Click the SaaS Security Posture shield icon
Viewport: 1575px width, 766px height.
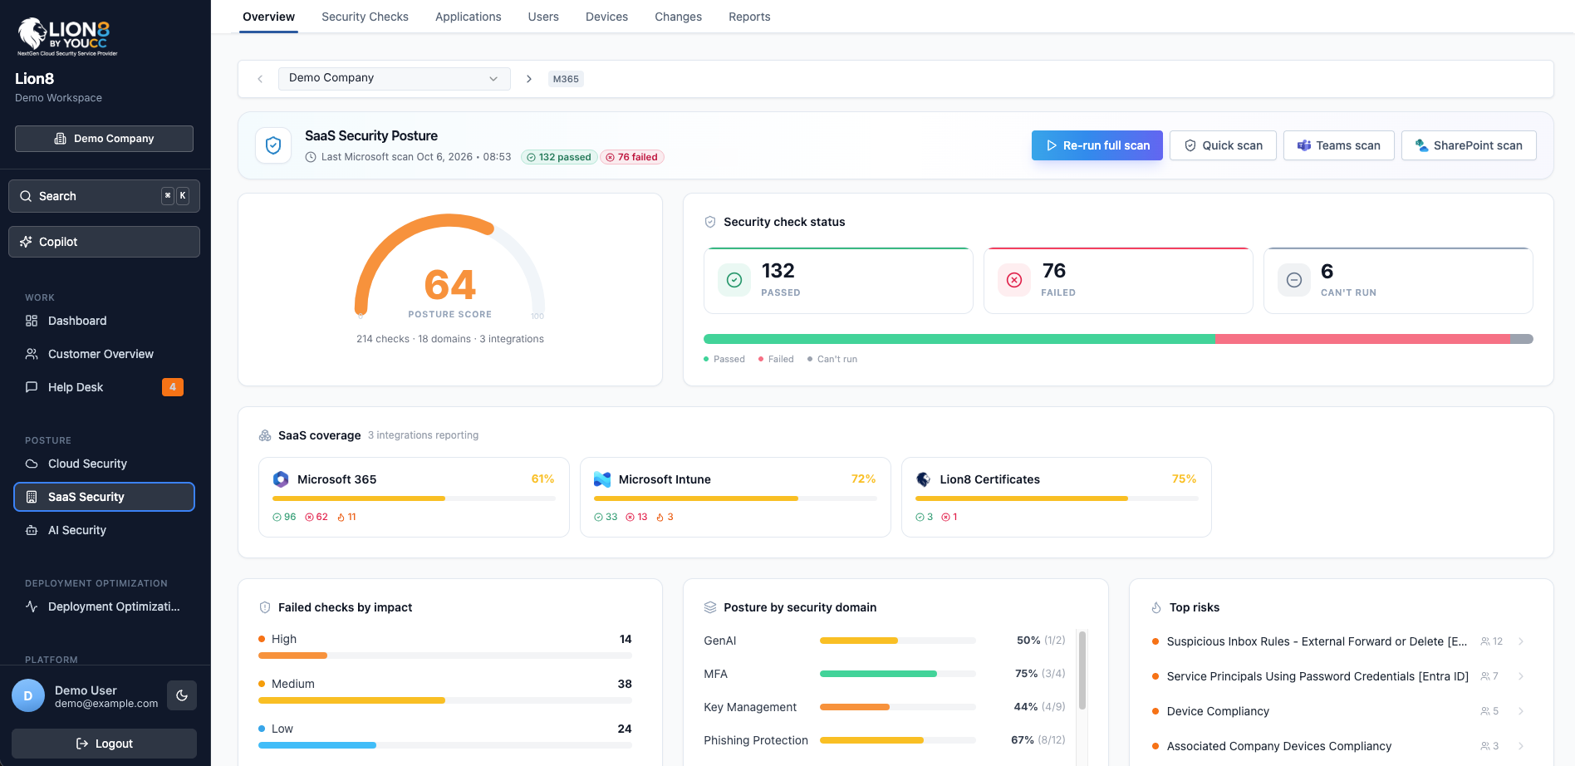point(273,145)
